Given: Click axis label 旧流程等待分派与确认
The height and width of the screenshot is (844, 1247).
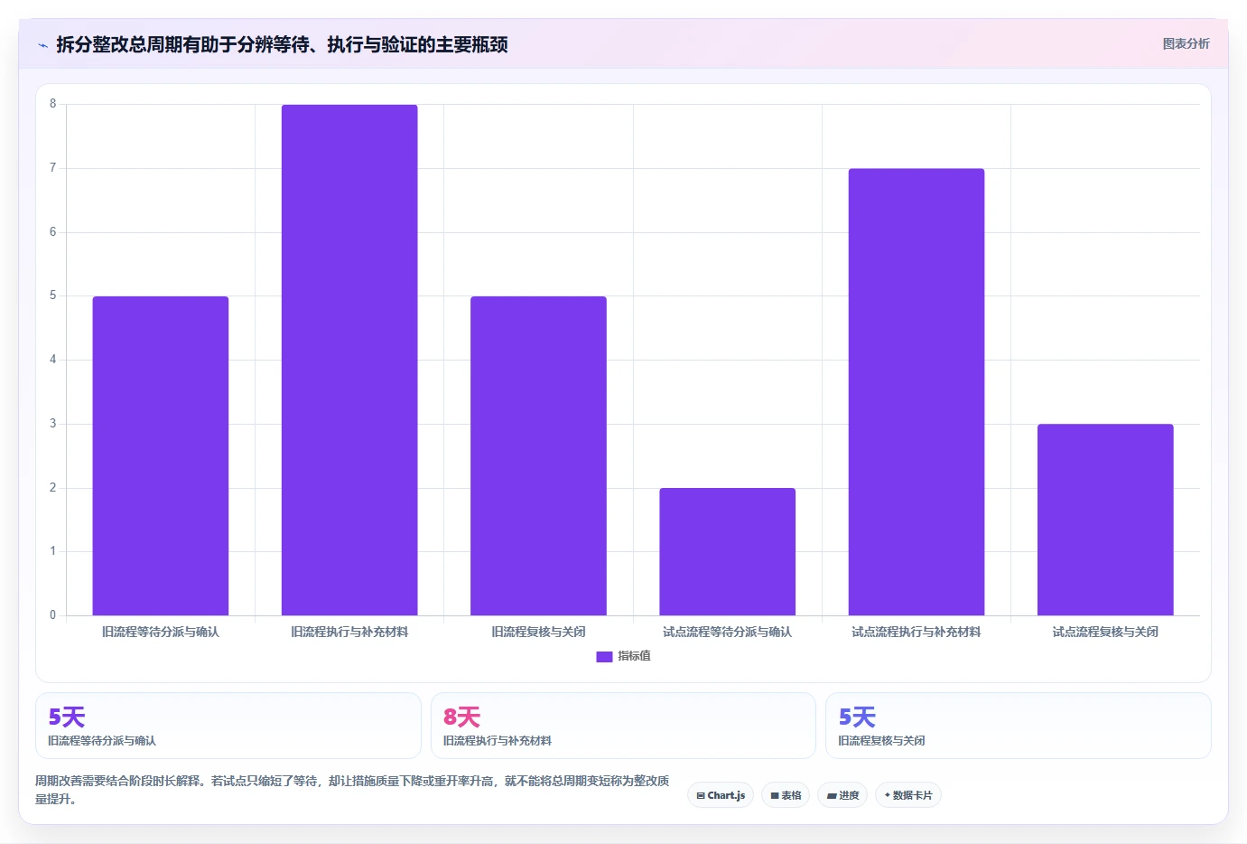Looking at the screenshot, I should click(161, 632).
